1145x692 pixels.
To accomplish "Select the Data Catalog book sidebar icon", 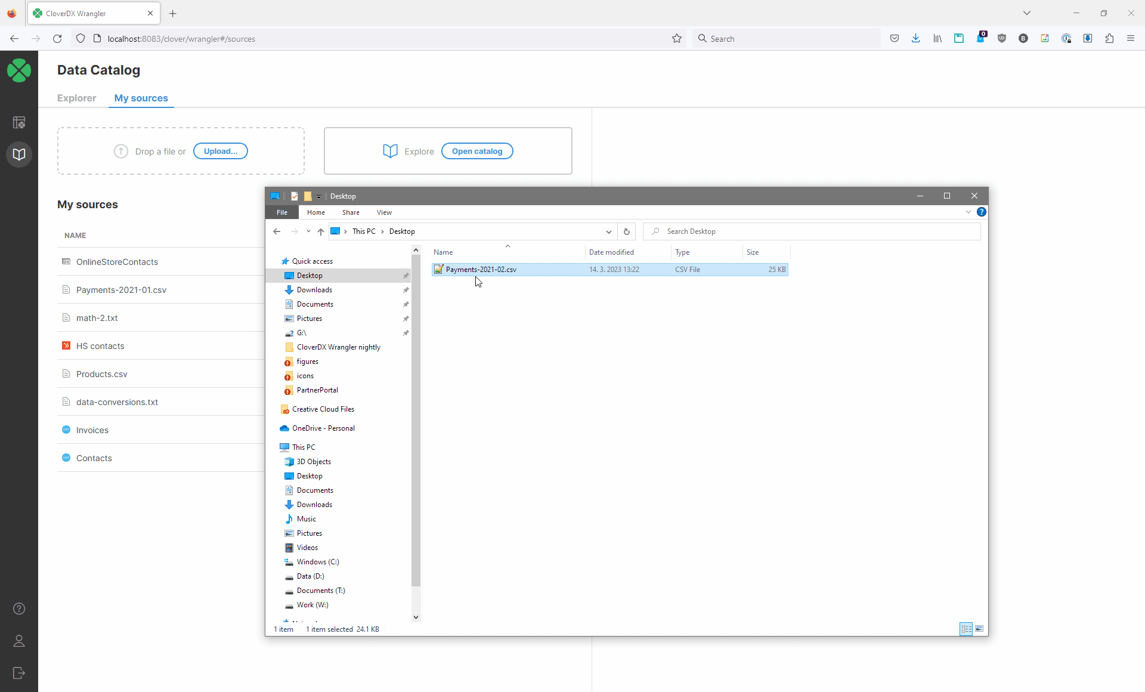I will pos(19,155).
